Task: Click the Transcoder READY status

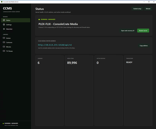Action: [129, 62]
